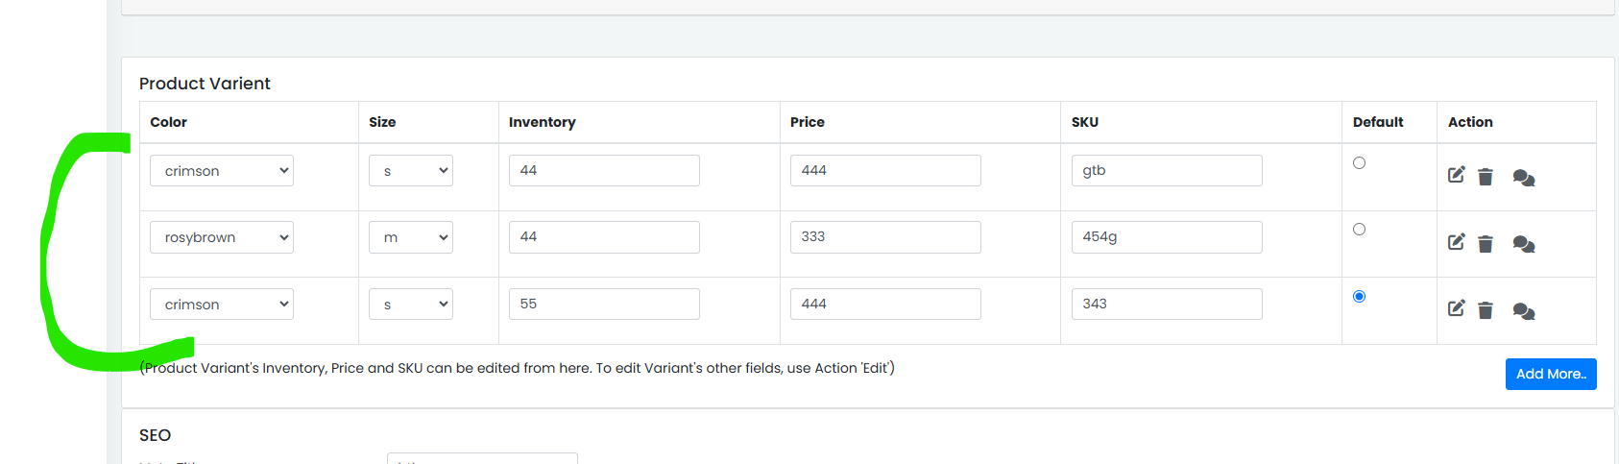Open comments icon for 343 variant
Screen dimensions: 1619x464
[1524, 311]
